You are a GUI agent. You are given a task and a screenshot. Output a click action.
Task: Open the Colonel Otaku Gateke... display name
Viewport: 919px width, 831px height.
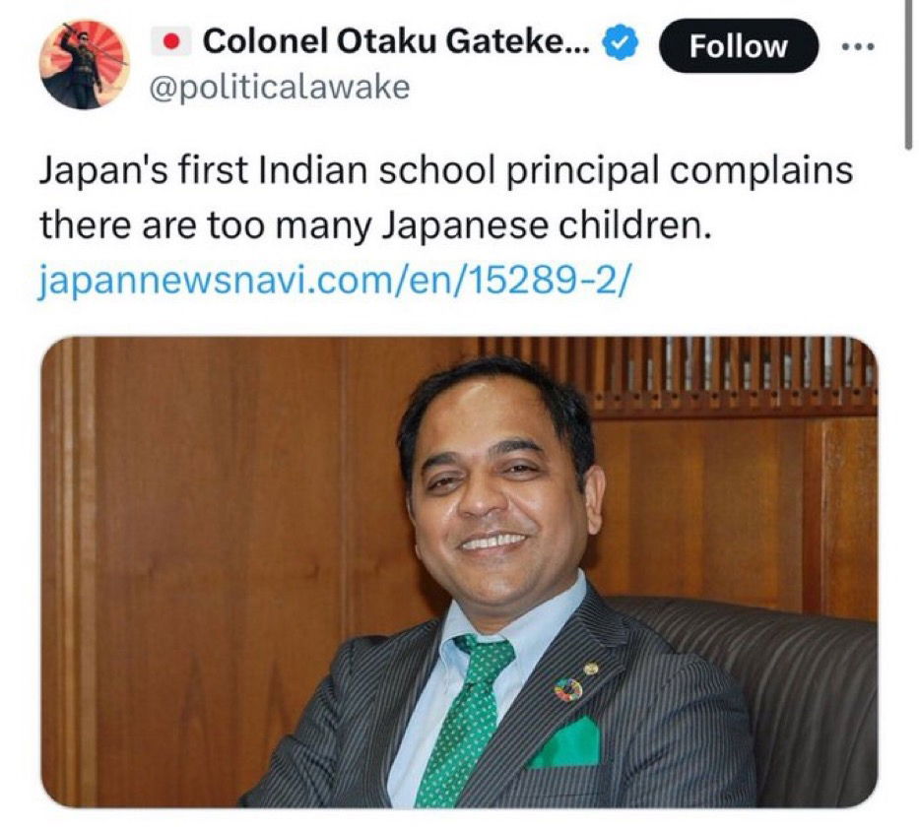pyautogui.click(x=398, y=41)
